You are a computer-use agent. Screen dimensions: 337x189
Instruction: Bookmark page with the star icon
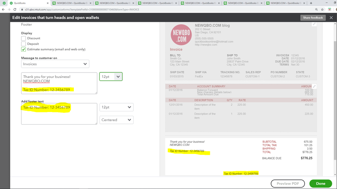point(322,9)
